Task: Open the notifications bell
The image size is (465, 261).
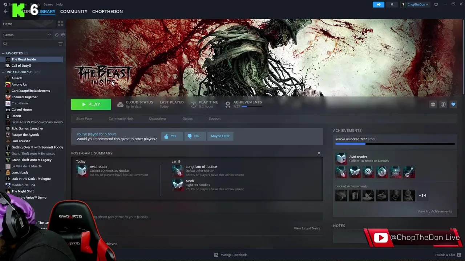Action: pyautogui.click(x=392, y=4)
